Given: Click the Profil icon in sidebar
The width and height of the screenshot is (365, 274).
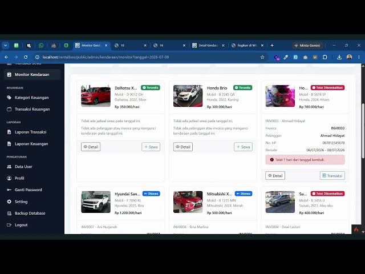Looking at the screenshot, I should [x=9, y=178].
